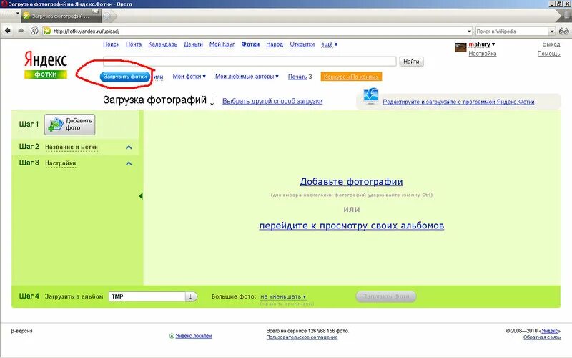This screenshot has width=572, height=358.
Task: Click the browser address bar URL field
Action: pos(257,32)
